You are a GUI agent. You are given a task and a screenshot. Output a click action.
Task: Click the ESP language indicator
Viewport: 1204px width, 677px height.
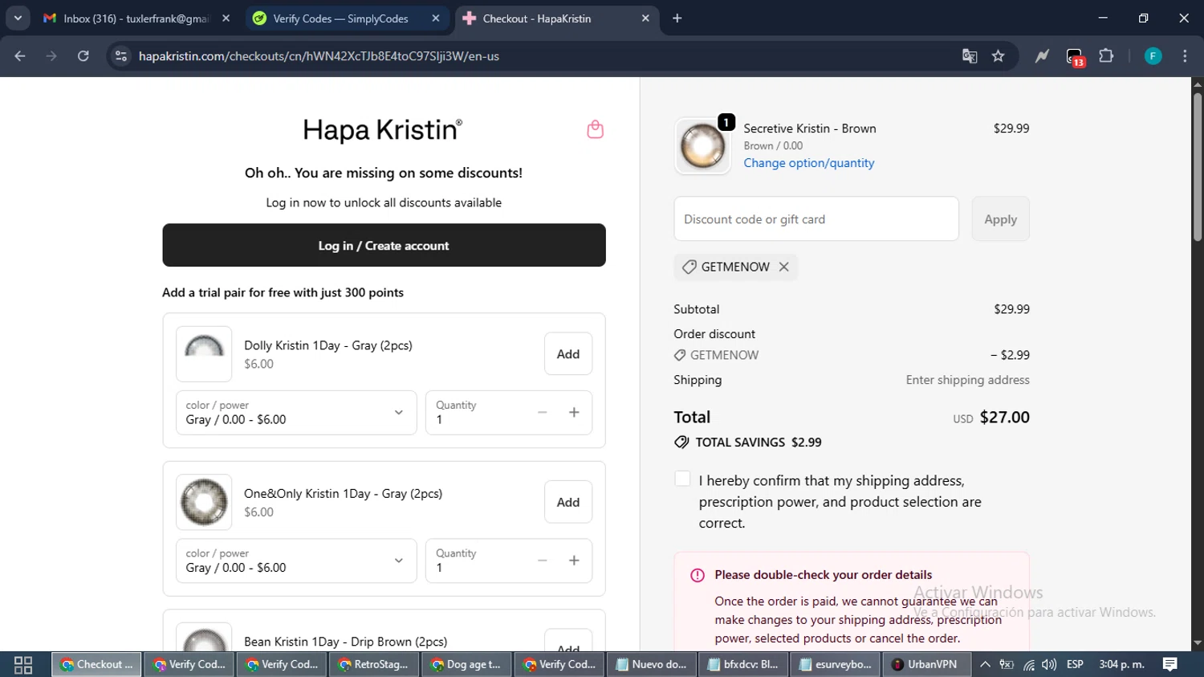[x=1075, y=665]
